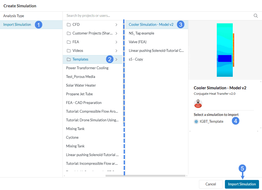This screenshot has width=262, height=190.
Task: Open the NS_ Tag example project
Action: [x=142, y=33]
